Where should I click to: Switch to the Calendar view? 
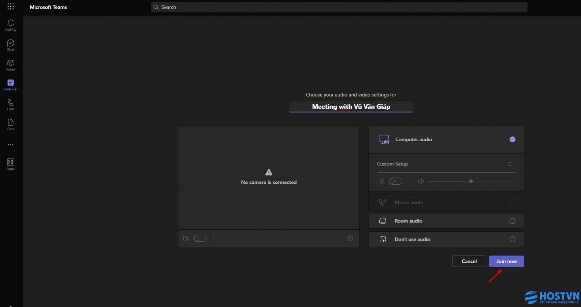[x=11, y=85]
